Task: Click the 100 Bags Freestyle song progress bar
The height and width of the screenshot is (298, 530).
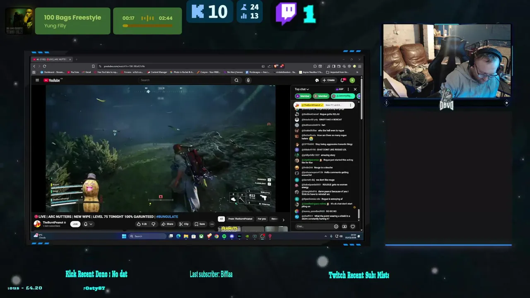Action: (147, 26)
